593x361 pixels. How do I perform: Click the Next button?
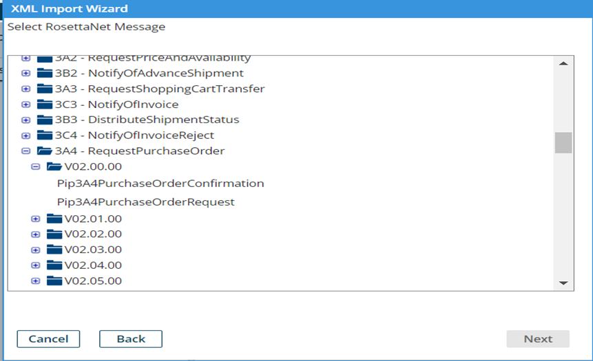tap(538, 339)
